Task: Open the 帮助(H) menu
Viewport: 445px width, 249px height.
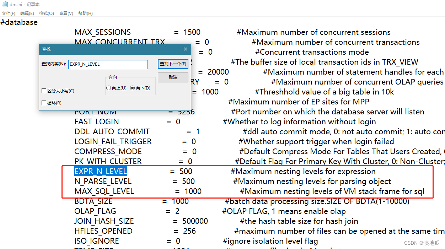Action: point(85,13)
